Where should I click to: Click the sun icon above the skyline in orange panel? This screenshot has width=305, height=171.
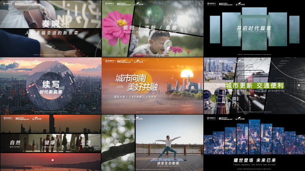(x=186, y=73)
